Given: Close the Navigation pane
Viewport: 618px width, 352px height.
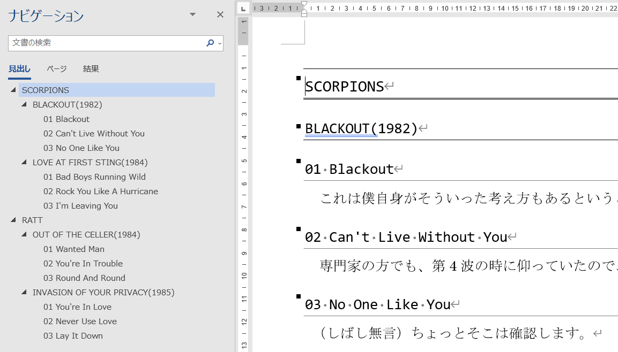Looking at the screenshot, I should pos(220,14).
